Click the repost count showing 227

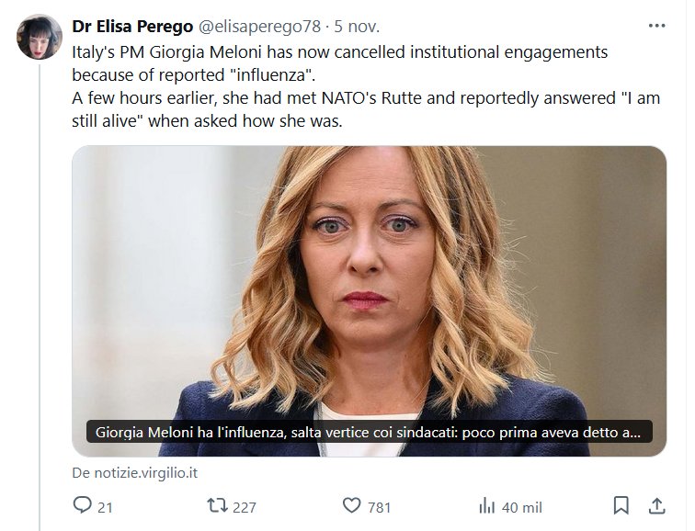tap(244, 506)
